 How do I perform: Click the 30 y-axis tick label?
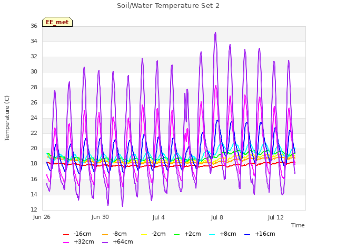point(34,72)
